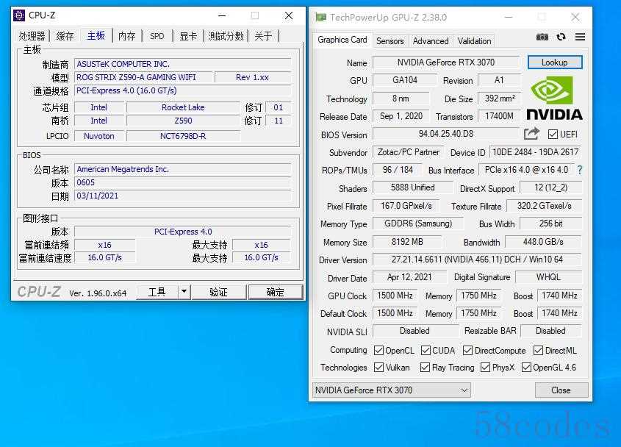Click the Driver Version field in GPU-Z

(477, 260)
